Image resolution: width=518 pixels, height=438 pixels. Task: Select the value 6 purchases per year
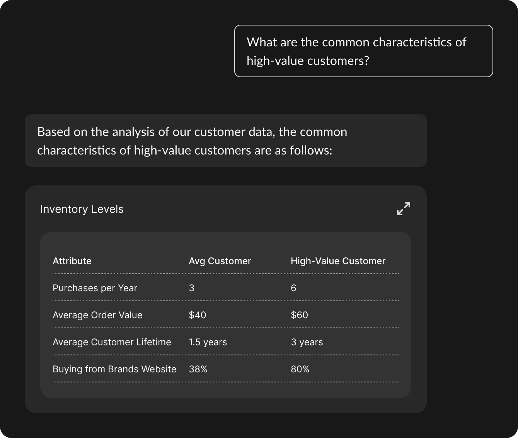coord(294,288)
